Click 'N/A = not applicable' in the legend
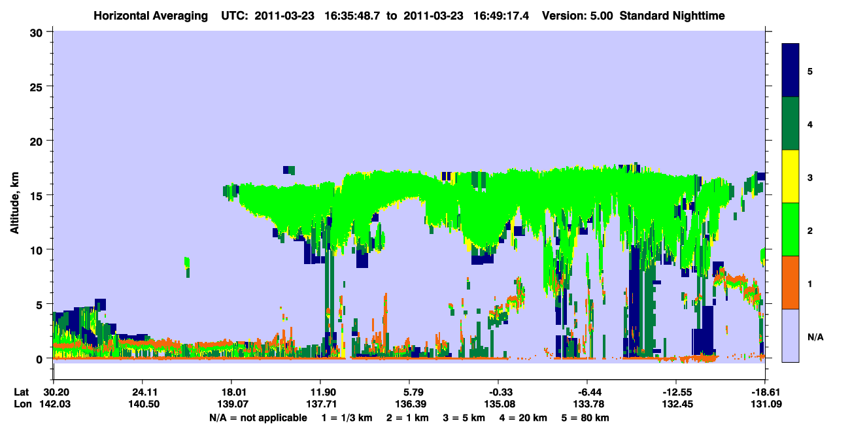850x436 pixels. click(x=258, y=418)
